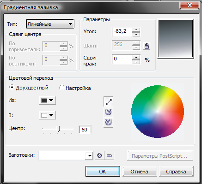Close the Градиентная заливка dialog
The width and height of the screenshot is (202, 184).
(x=190, y=6)
